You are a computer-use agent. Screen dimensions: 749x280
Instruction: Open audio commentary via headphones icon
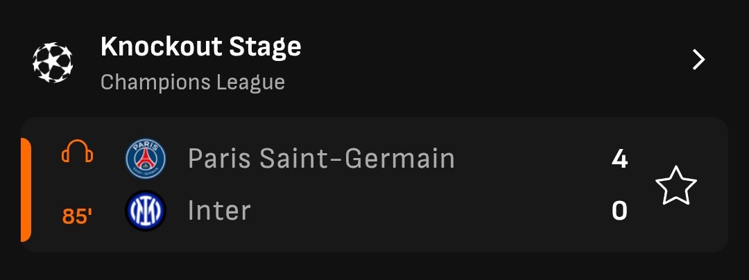pyautogui.click(x=78, y=152)
